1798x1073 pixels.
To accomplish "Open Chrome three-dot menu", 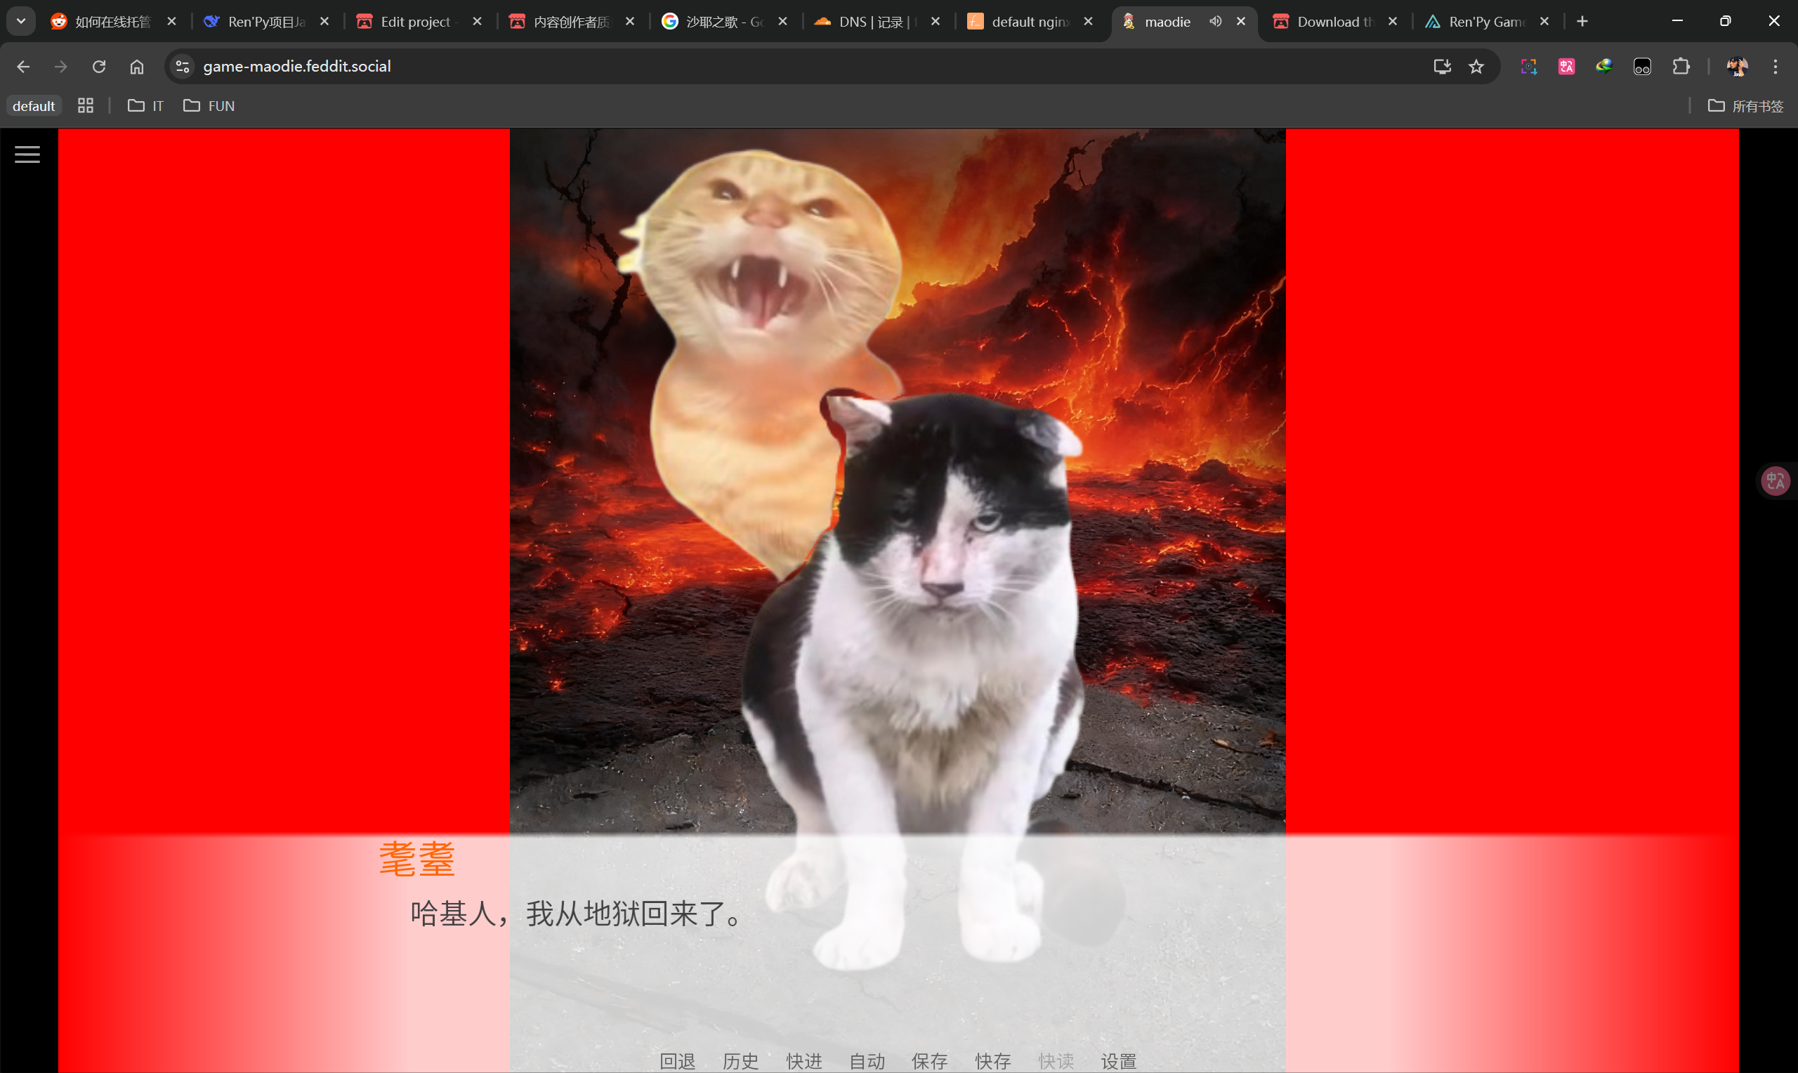I will (1775, 67).
